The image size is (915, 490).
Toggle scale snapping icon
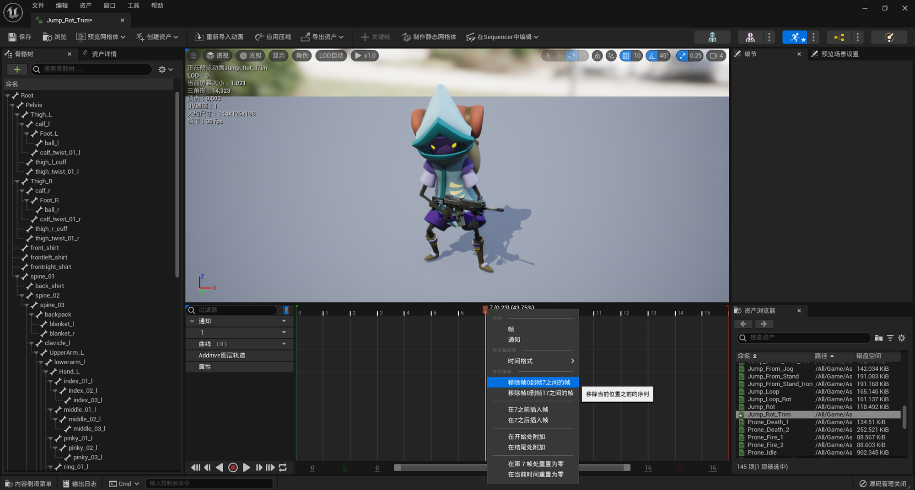683,56
